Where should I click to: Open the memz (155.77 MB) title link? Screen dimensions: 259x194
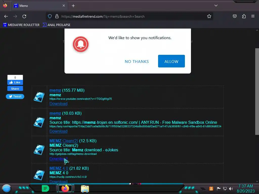point(55,90)
